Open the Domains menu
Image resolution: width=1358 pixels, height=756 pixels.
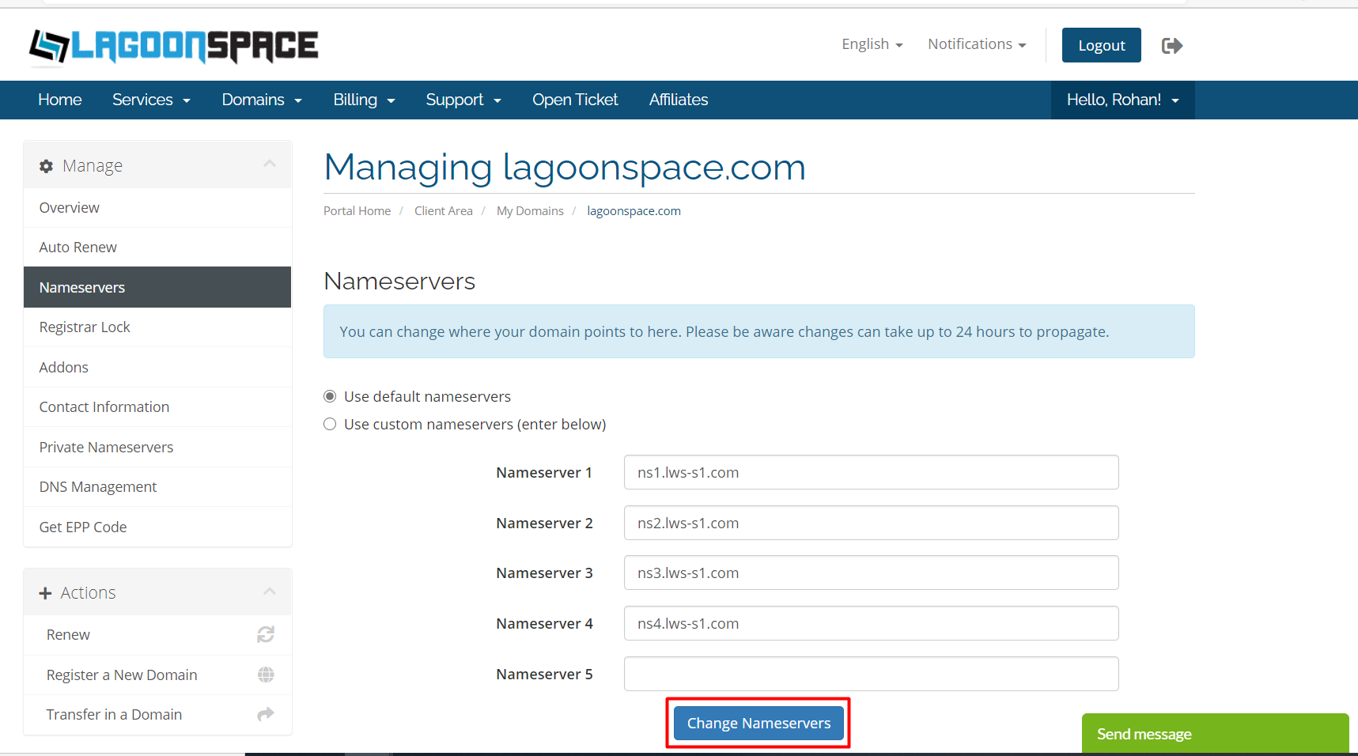[261, 100]
